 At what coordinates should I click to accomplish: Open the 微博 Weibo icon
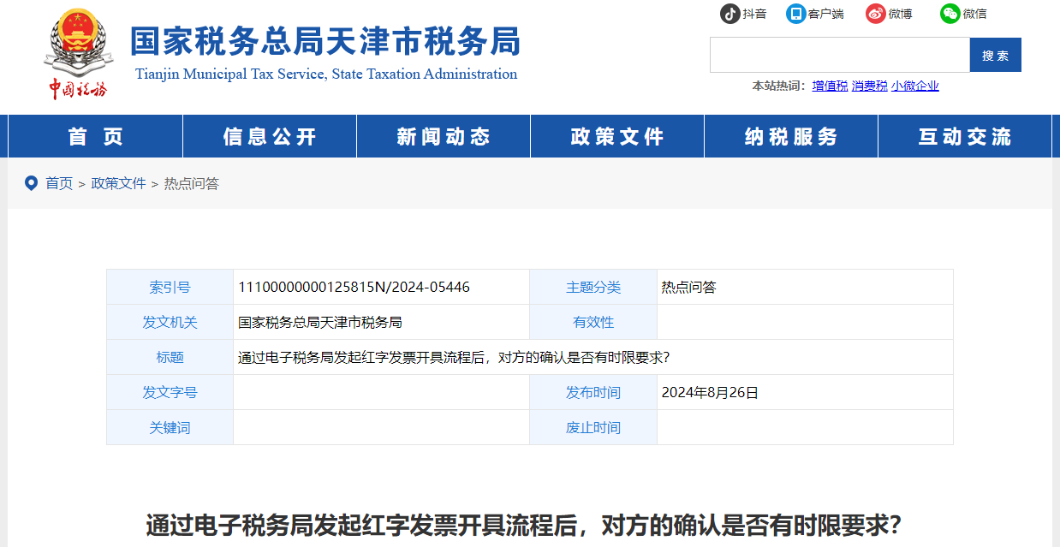coord(874,14)
